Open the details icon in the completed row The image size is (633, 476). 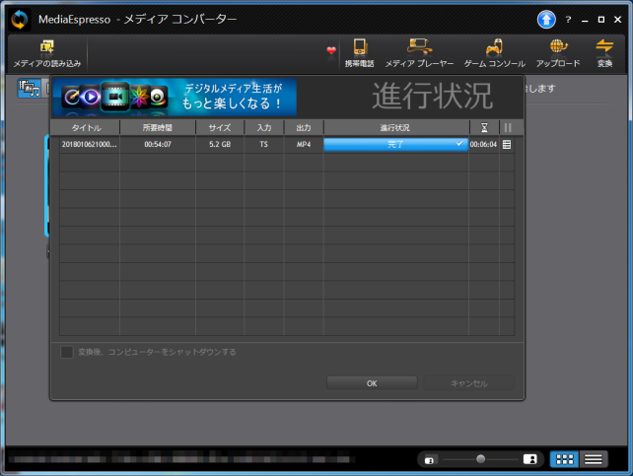[507, 144]
